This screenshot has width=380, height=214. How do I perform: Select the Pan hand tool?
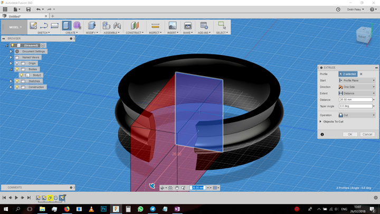(x=177, y=188)
